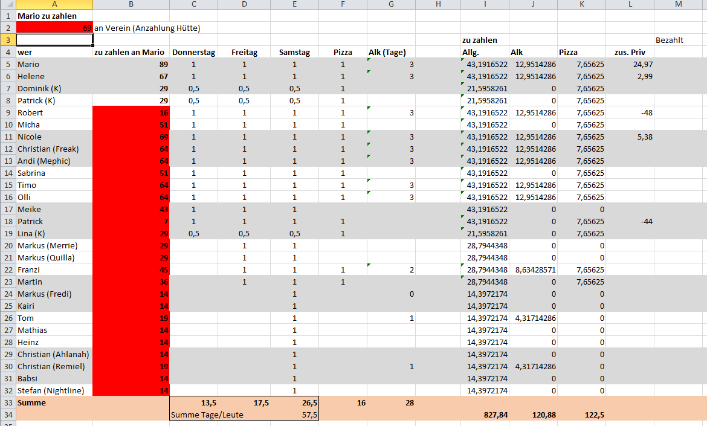Select 'Donnerstag' column heading cell
707x426 pixels.
point(193,53)
